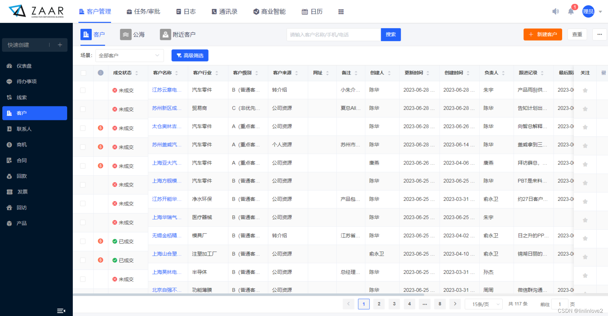The image size is (608, 316).
Task: Switch to 日志 top menu
Action: point(186,12)
